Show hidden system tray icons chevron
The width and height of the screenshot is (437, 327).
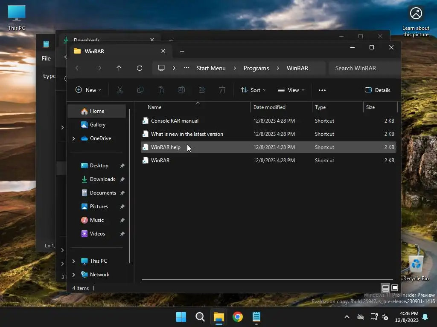pyautogui.click(x=347, y=317)
